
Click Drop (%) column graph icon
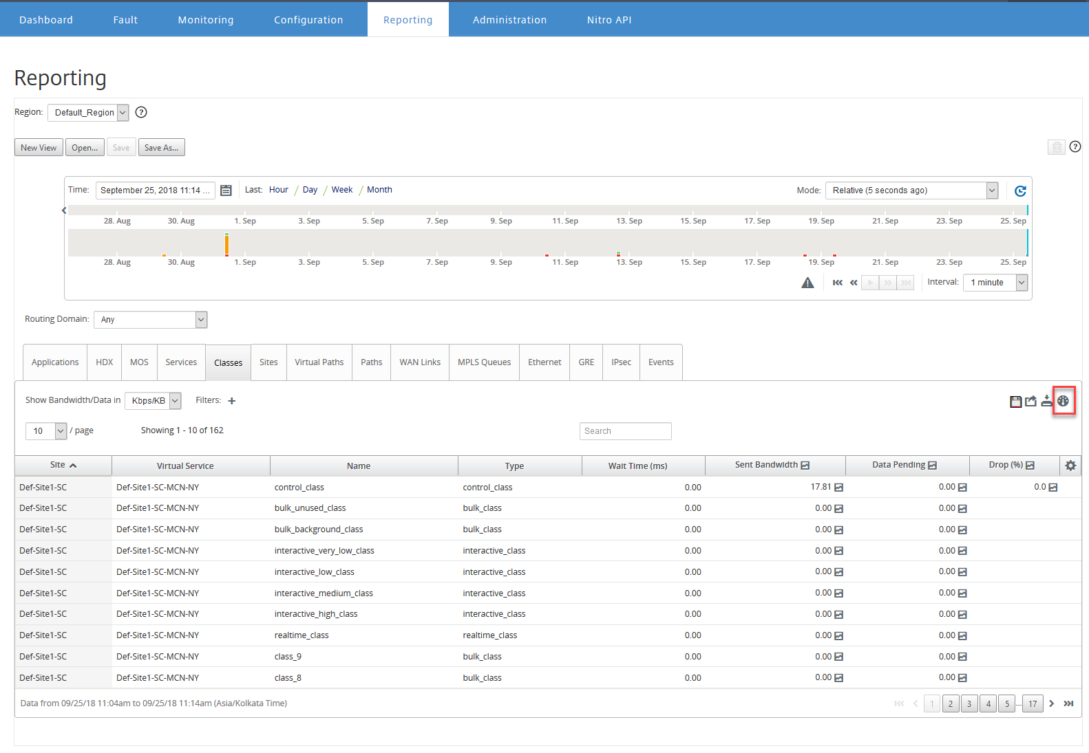point(1030,466)
